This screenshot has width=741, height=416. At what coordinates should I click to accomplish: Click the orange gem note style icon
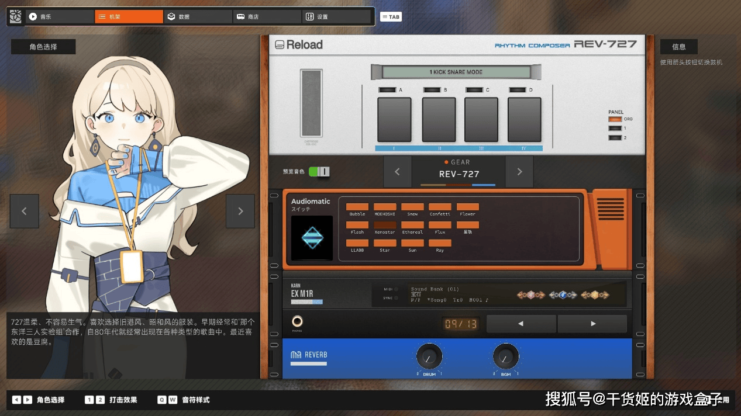595,295
